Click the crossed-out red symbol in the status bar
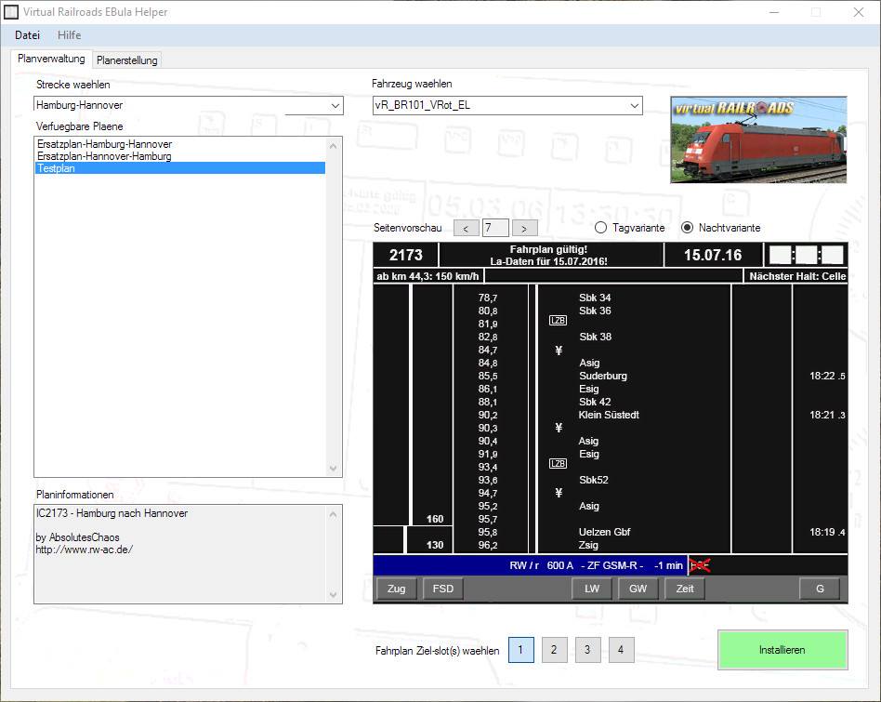This screenshot has width=881, height=702. 699,564
